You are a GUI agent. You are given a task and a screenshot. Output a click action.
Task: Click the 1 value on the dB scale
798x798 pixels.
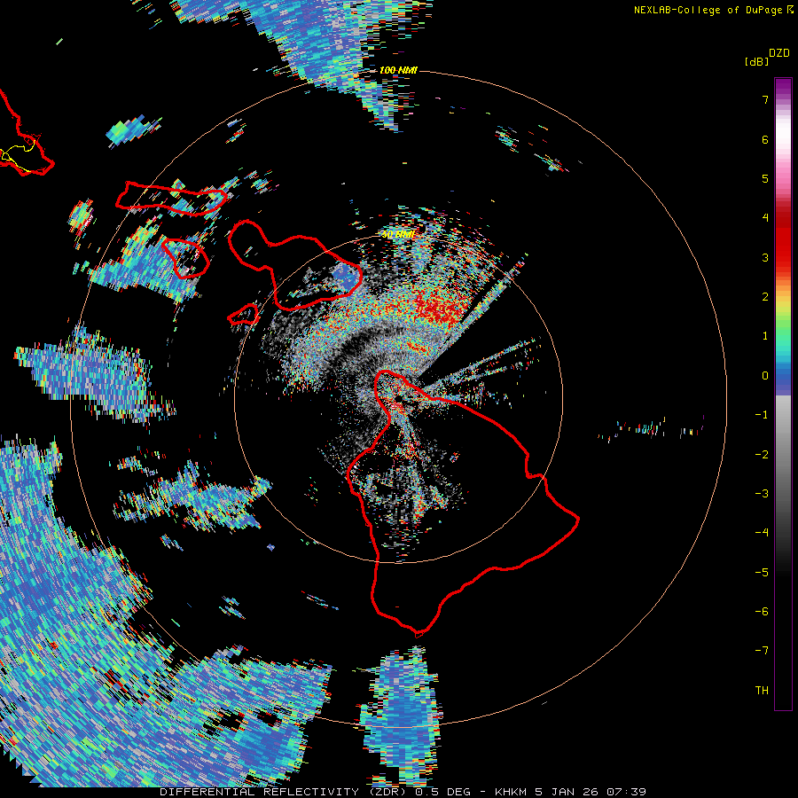[x=765, y=336]
